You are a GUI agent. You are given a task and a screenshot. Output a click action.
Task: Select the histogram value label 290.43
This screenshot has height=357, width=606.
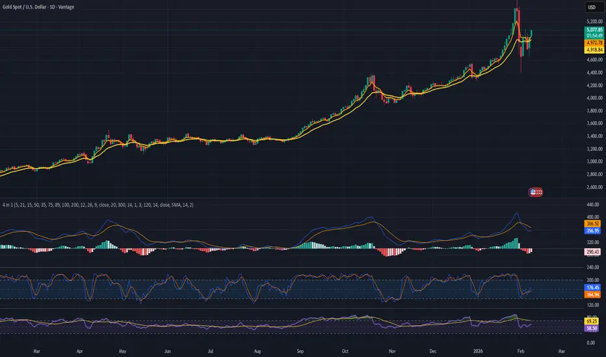point(592,252)
